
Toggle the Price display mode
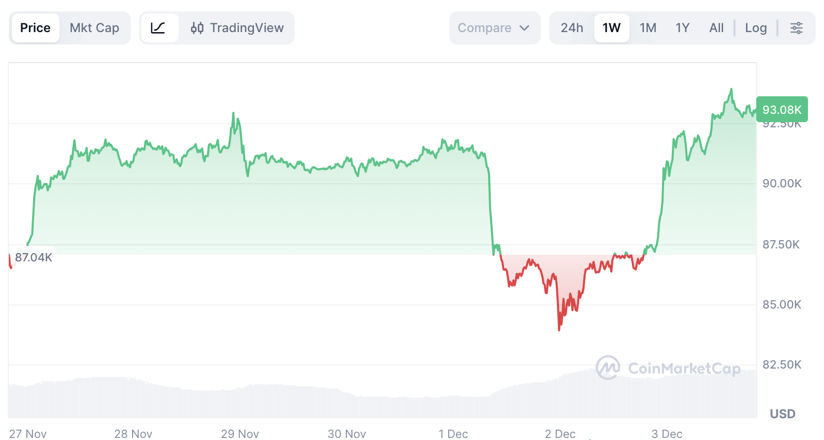point(35,28)
